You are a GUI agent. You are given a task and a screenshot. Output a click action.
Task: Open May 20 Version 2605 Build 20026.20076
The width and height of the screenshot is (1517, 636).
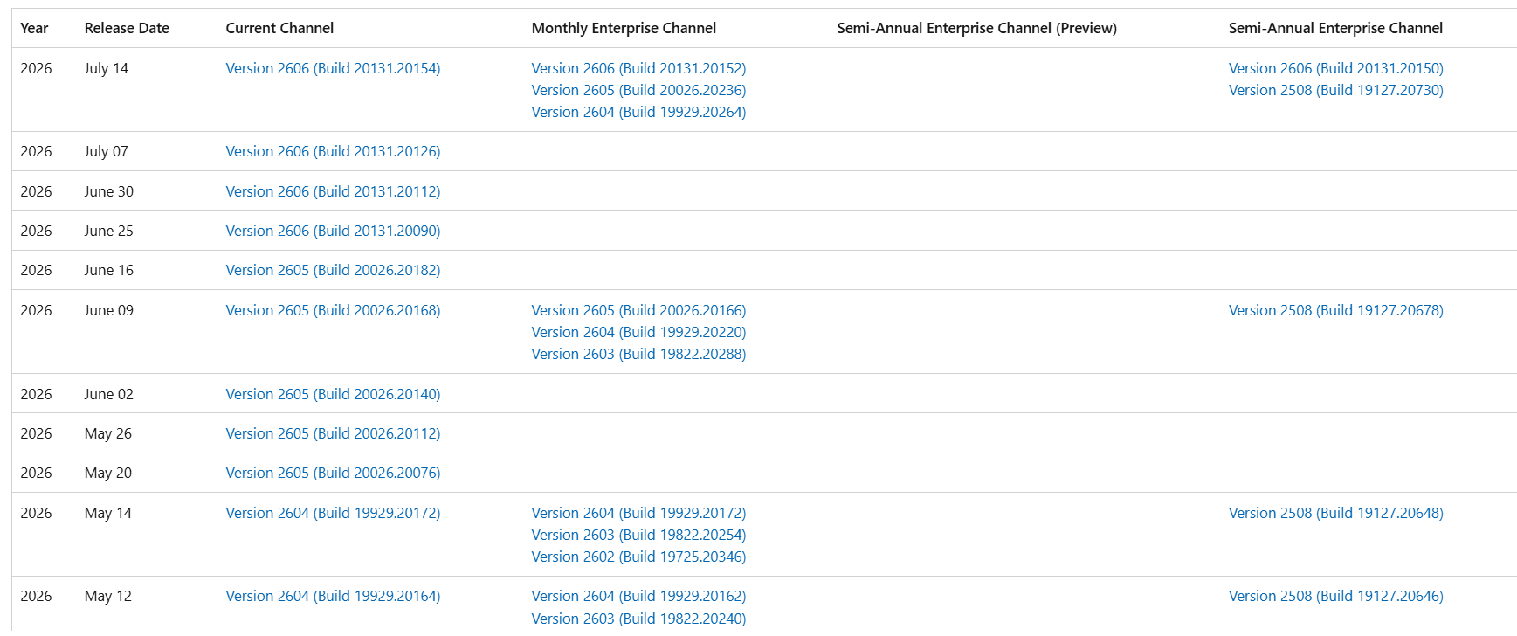(x=333, y=473)
